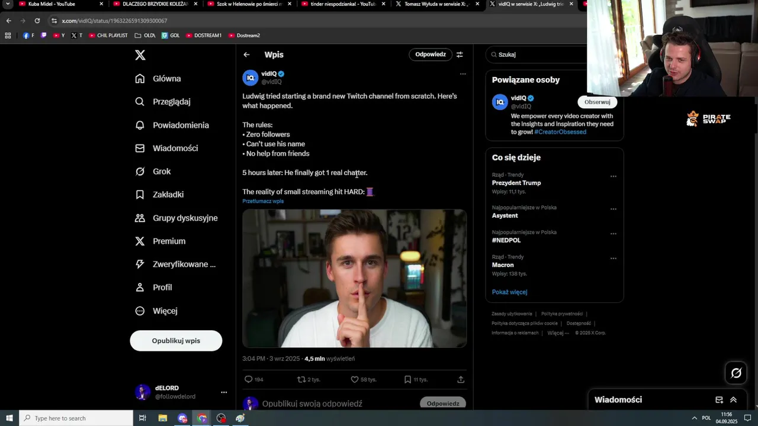The image size is (758, 426).
Task: Click browser reload icon
Action: pos(37,21)
